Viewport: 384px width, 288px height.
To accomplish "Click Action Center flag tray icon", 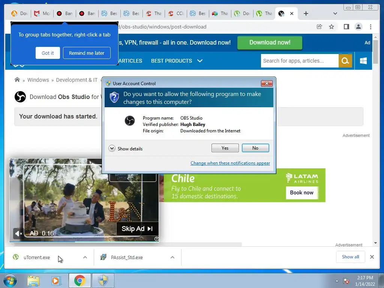I will tap(346, 280).
